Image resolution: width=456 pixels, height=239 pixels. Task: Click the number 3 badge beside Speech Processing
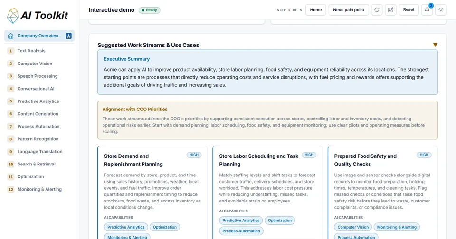click(11, 76)
